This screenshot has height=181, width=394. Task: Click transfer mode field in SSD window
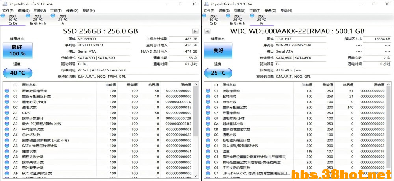(x=103, y=58)
